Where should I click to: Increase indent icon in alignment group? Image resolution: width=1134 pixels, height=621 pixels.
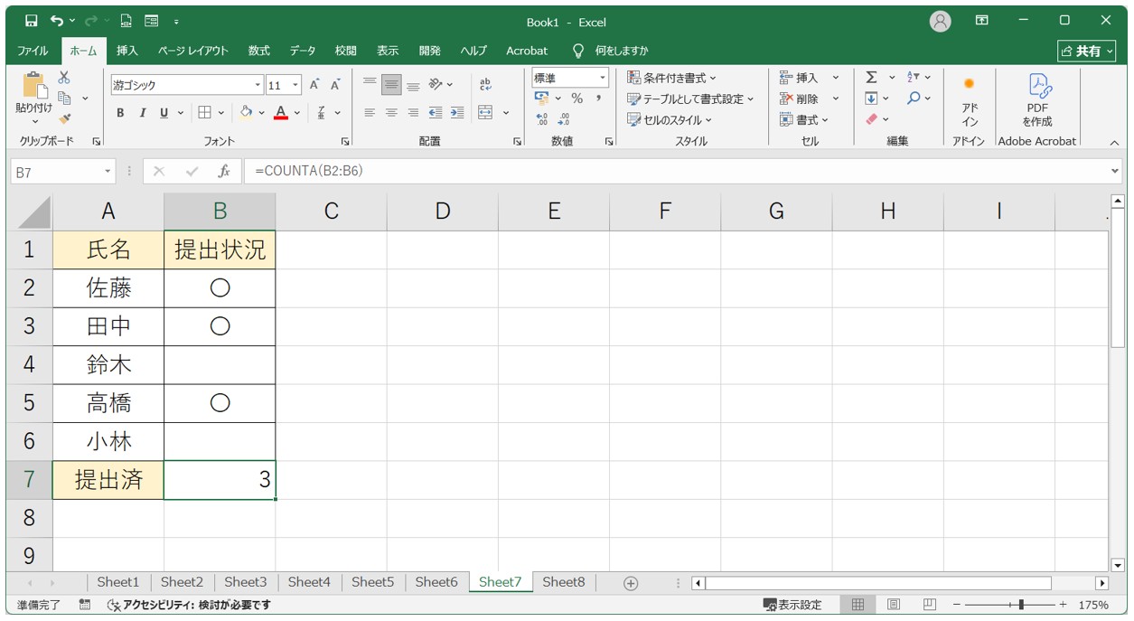(x=457, y=112)
